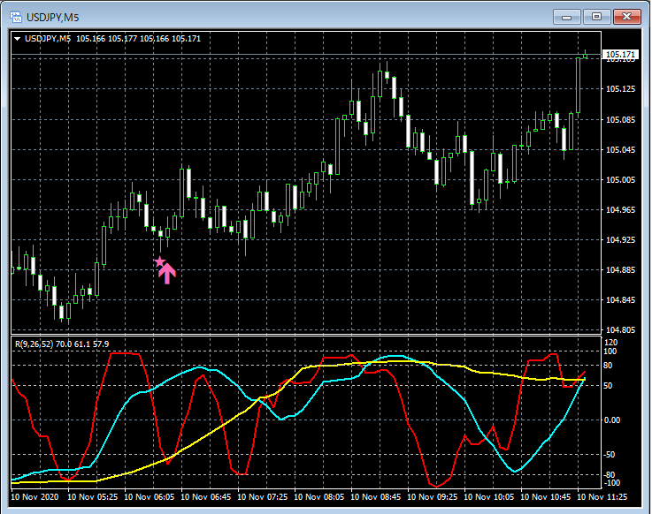Click time axis label 10 Nov 08:45
Image resolution: width=652 pixels, height=514 pixels.
pyautogui.click(x=375, y=496)
